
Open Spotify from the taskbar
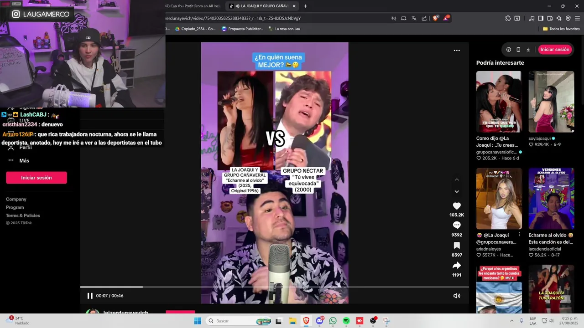tap(346, 321)
